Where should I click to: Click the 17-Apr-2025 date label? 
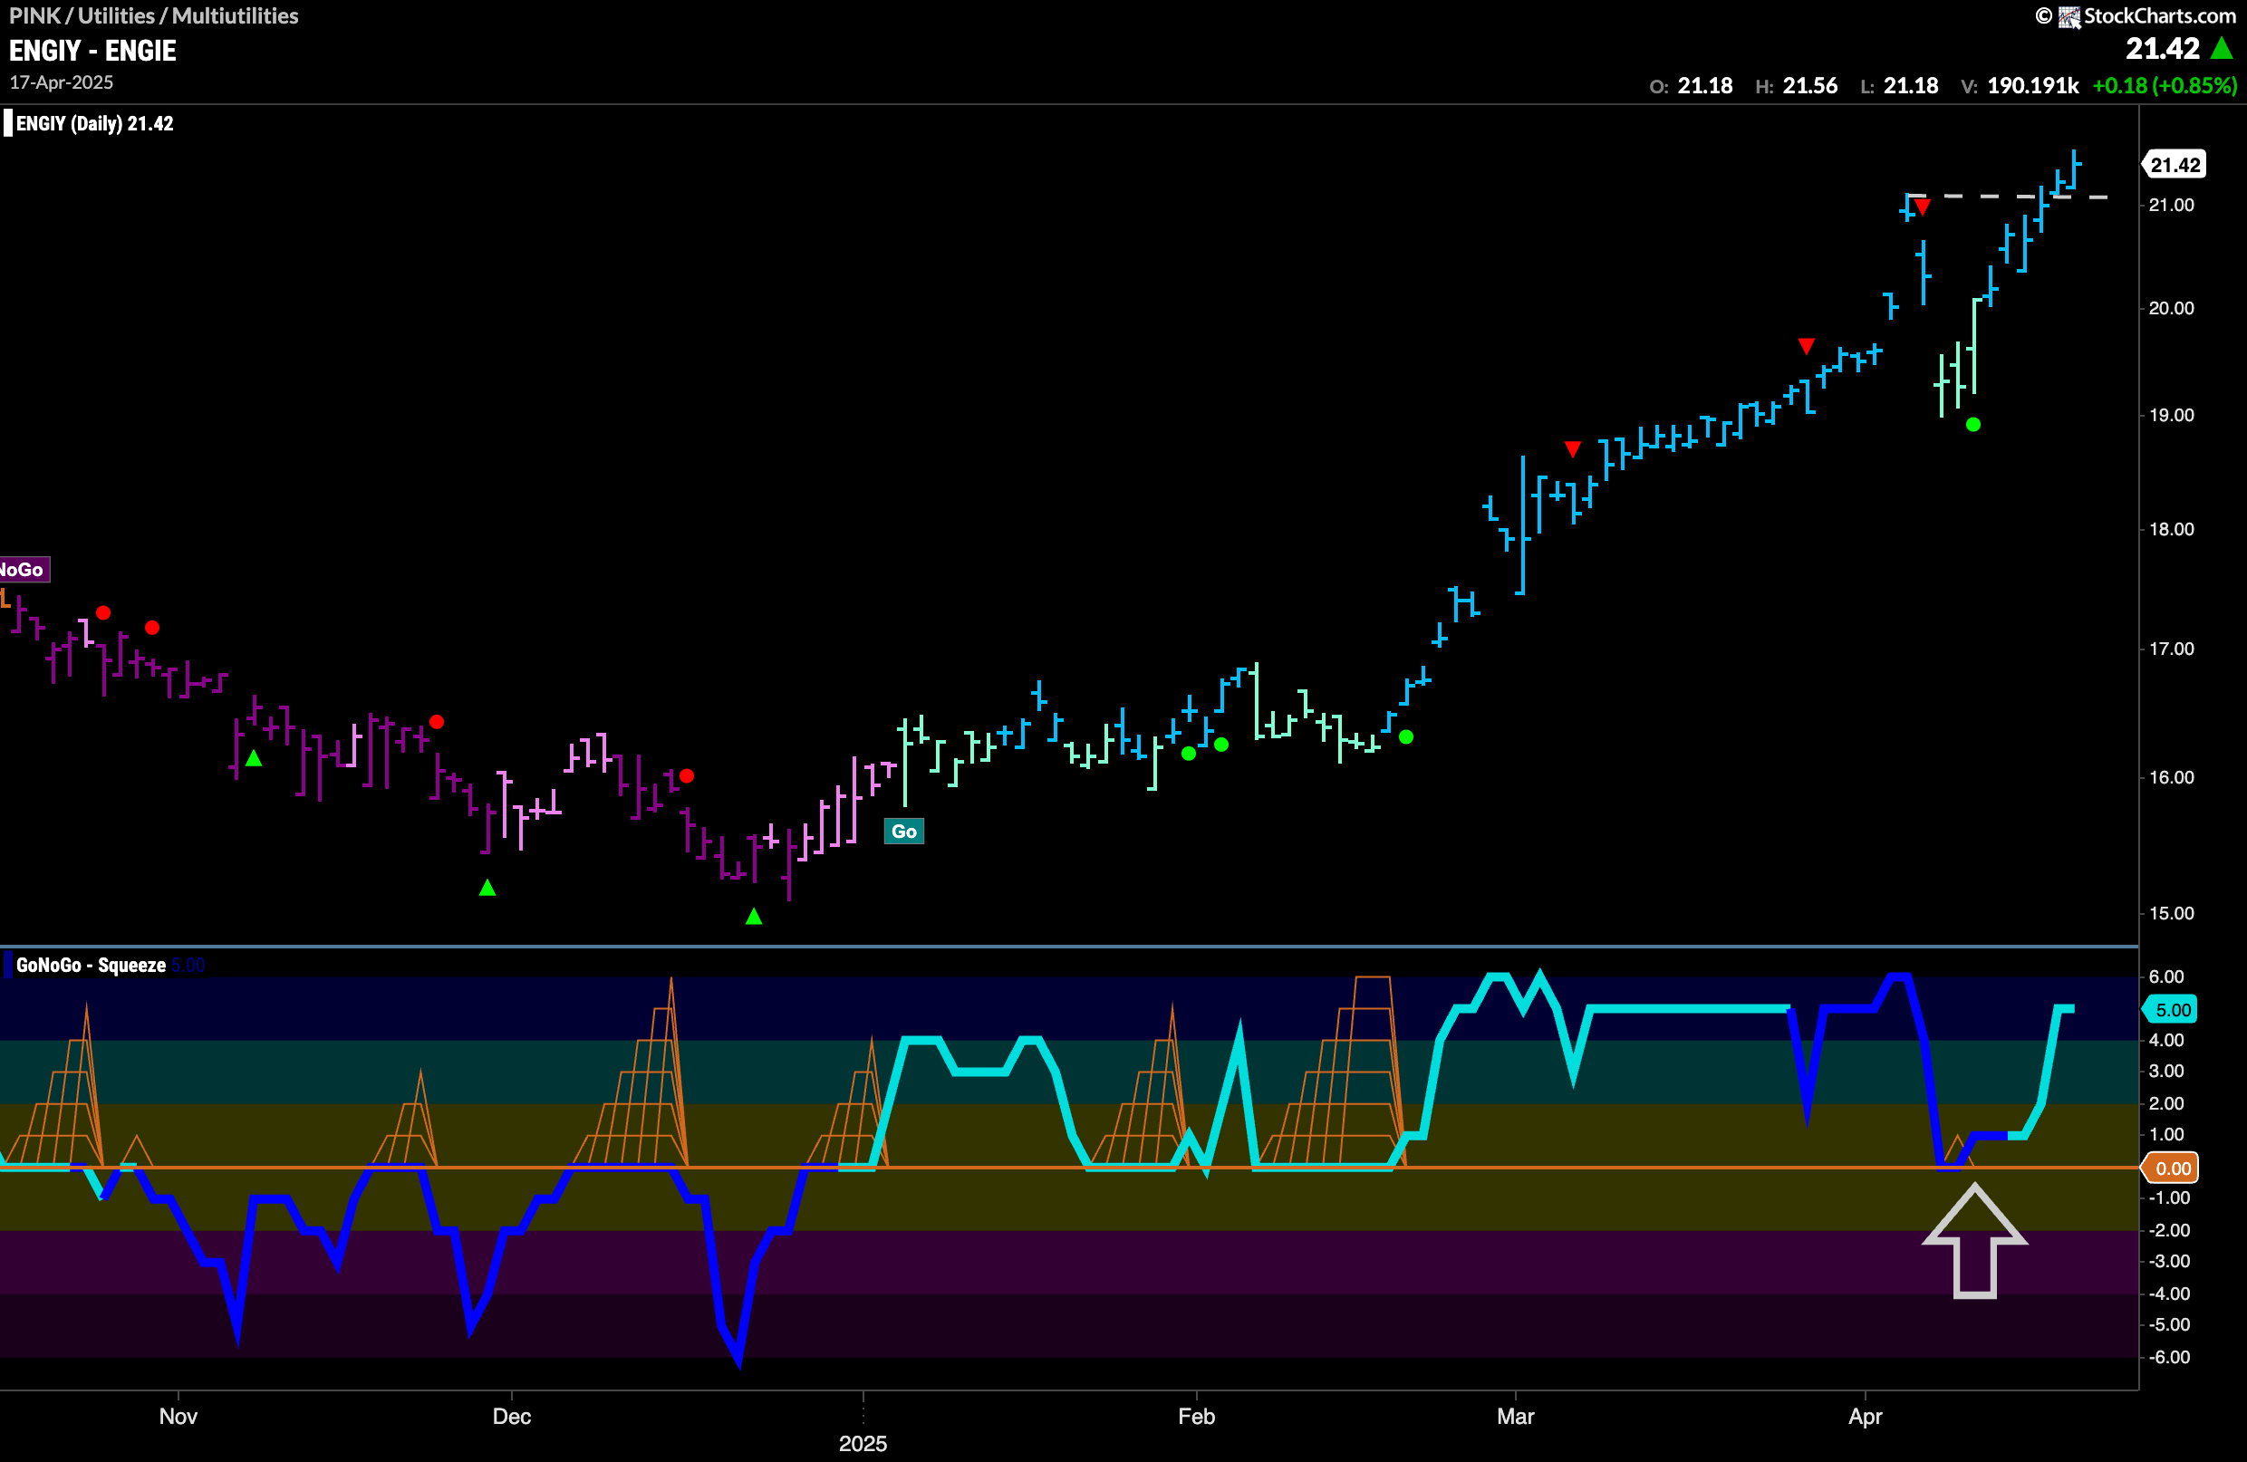(62, 82)
